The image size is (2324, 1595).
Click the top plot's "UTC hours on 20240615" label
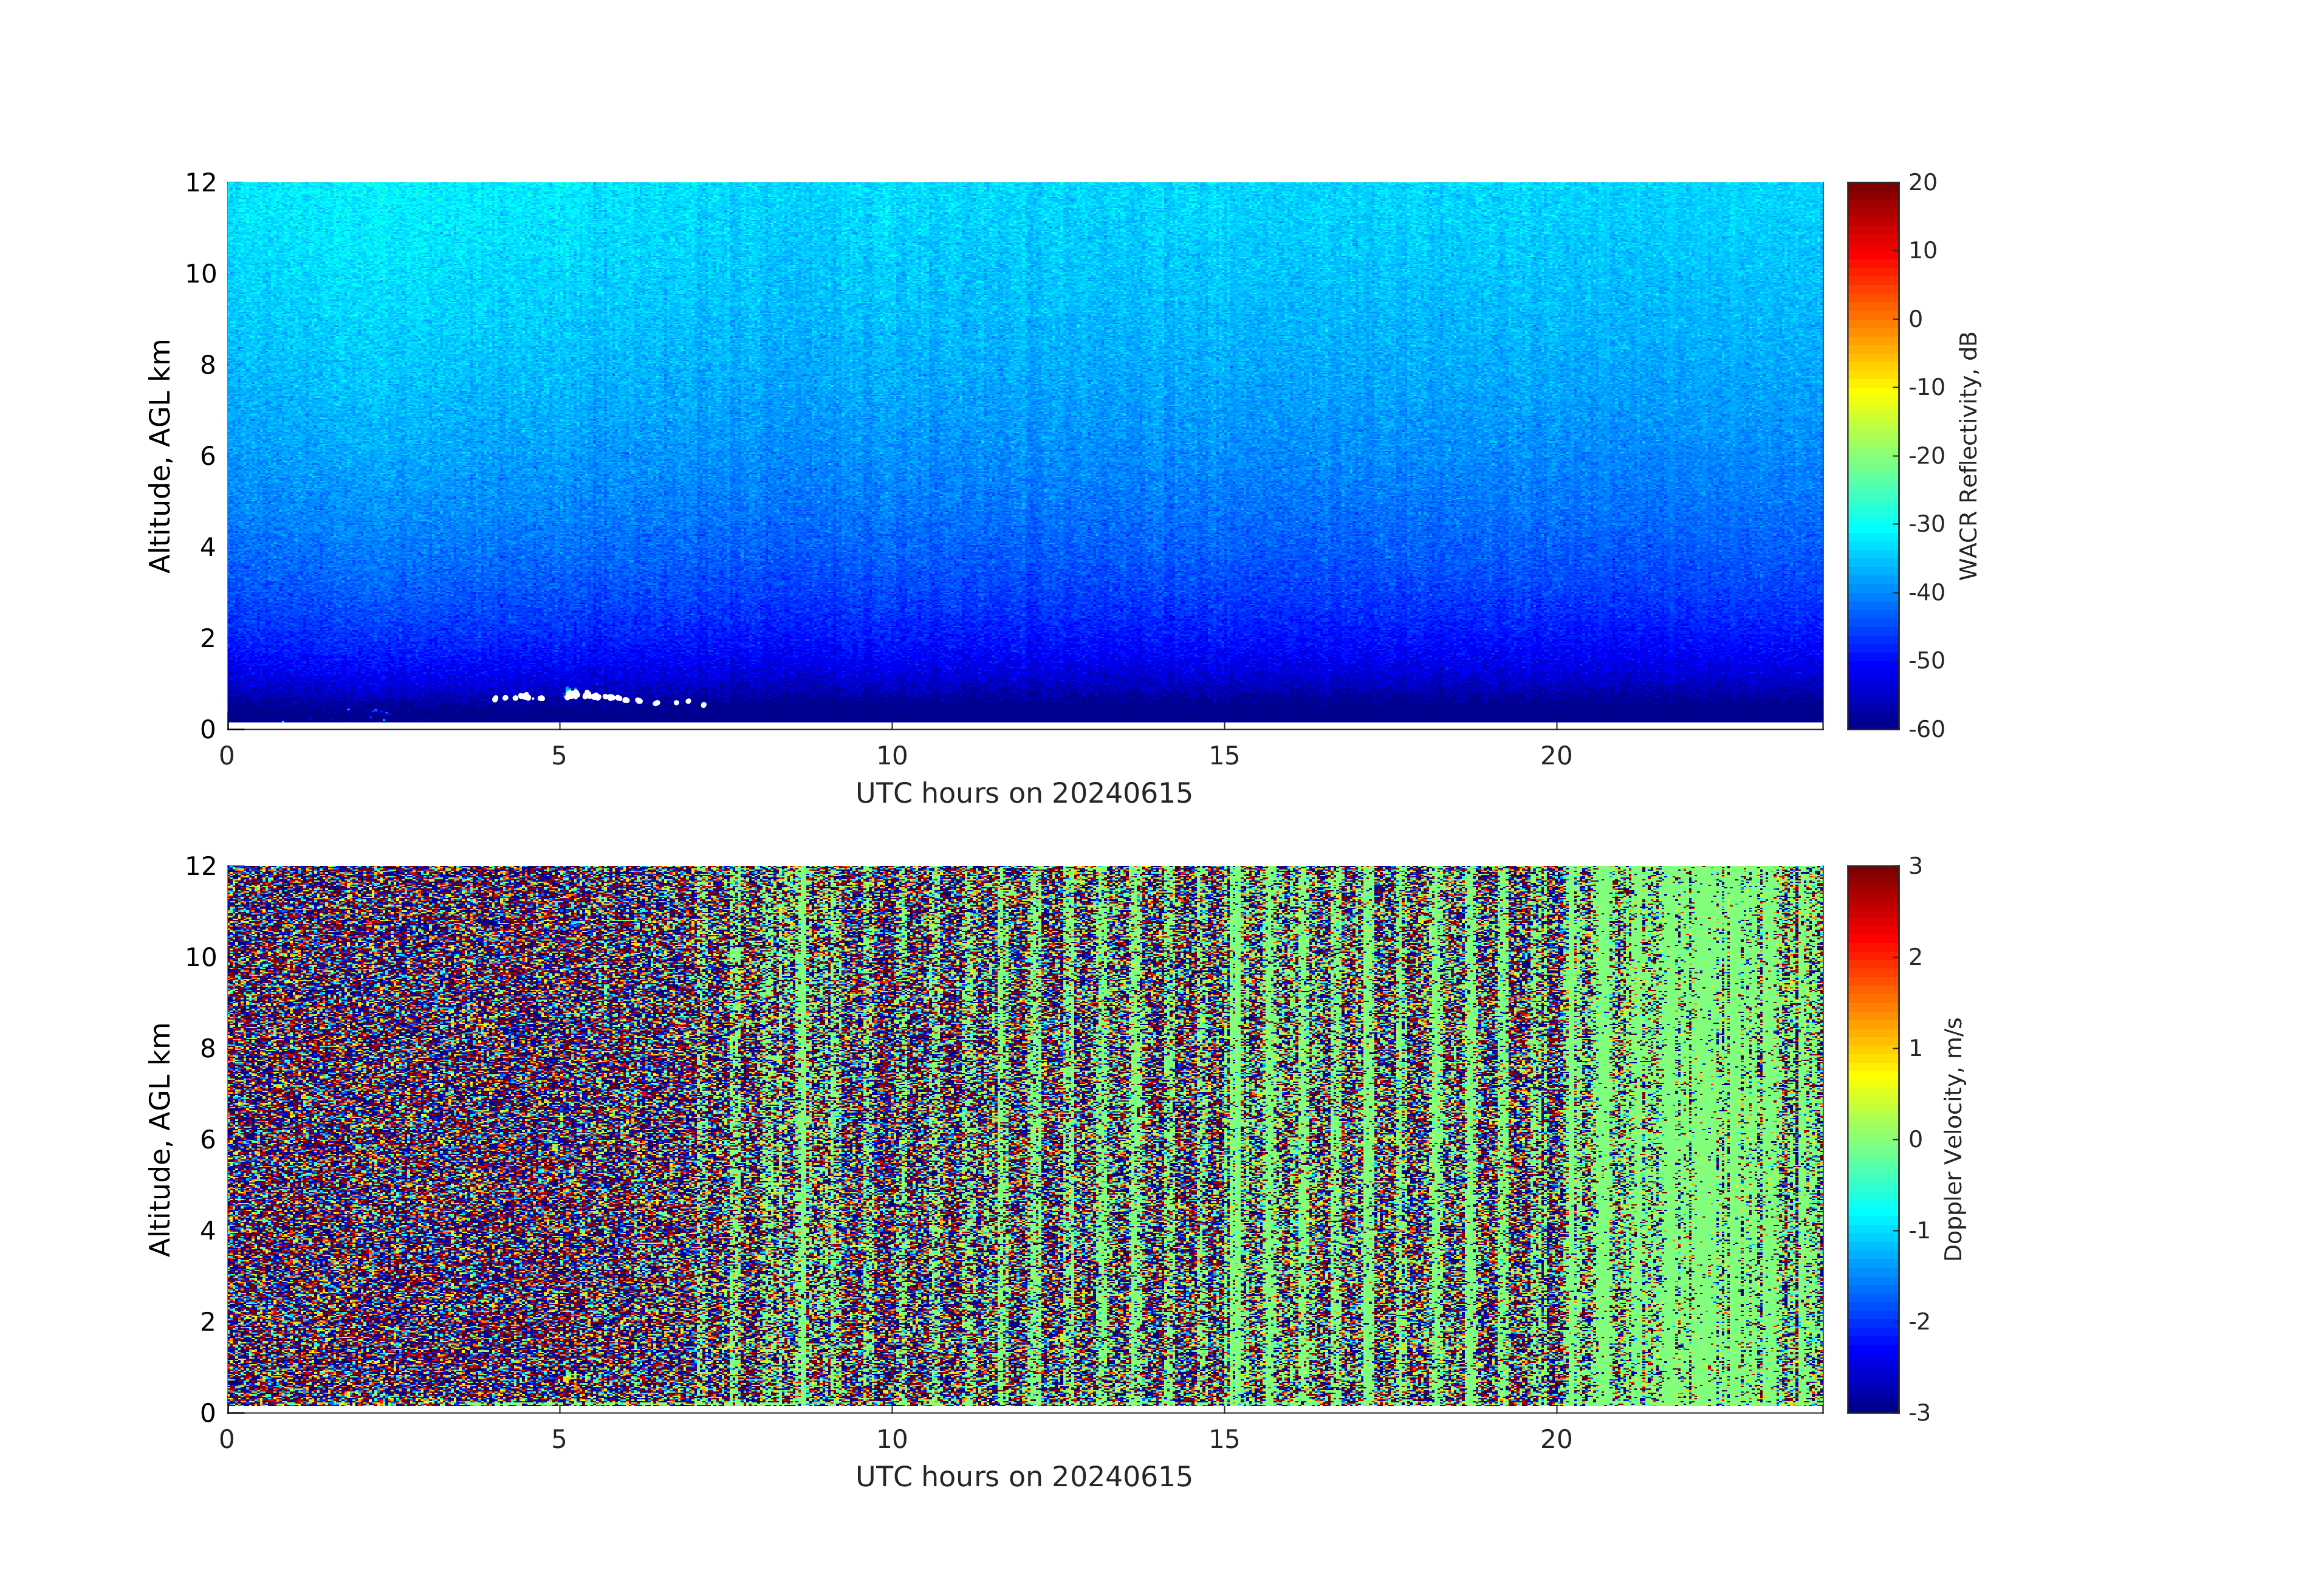(1023, 794)
